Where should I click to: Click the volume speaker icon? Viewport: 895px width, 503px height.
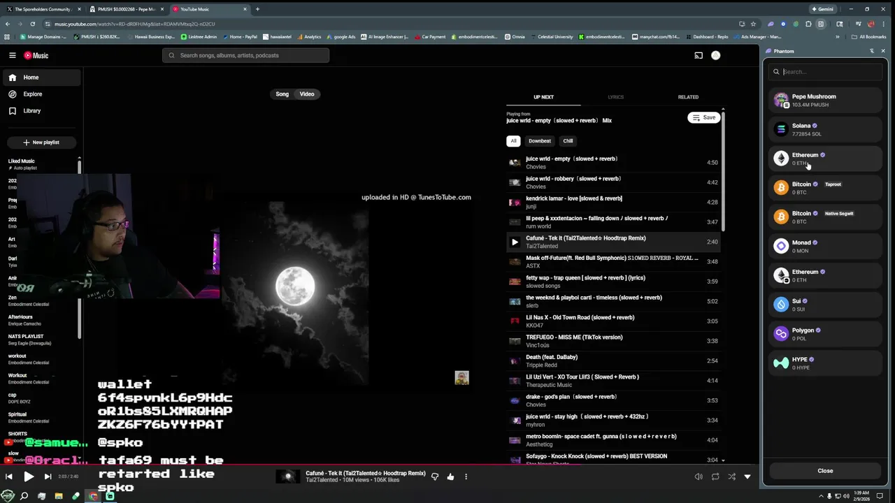tap(699, 476)
